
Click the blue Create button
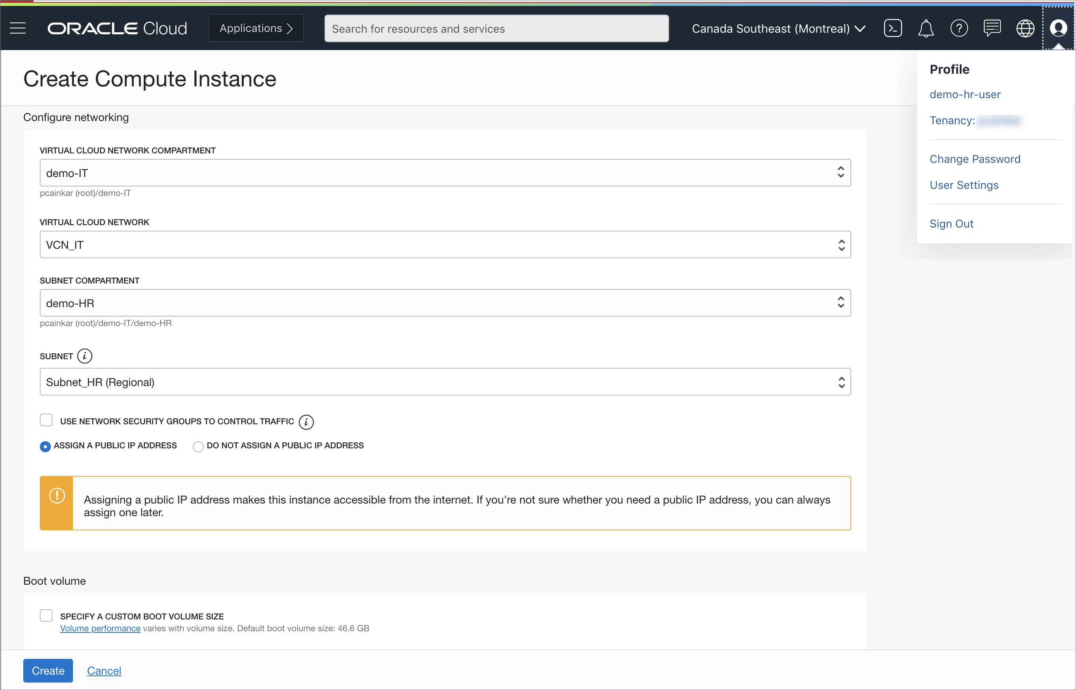point(48,671)
